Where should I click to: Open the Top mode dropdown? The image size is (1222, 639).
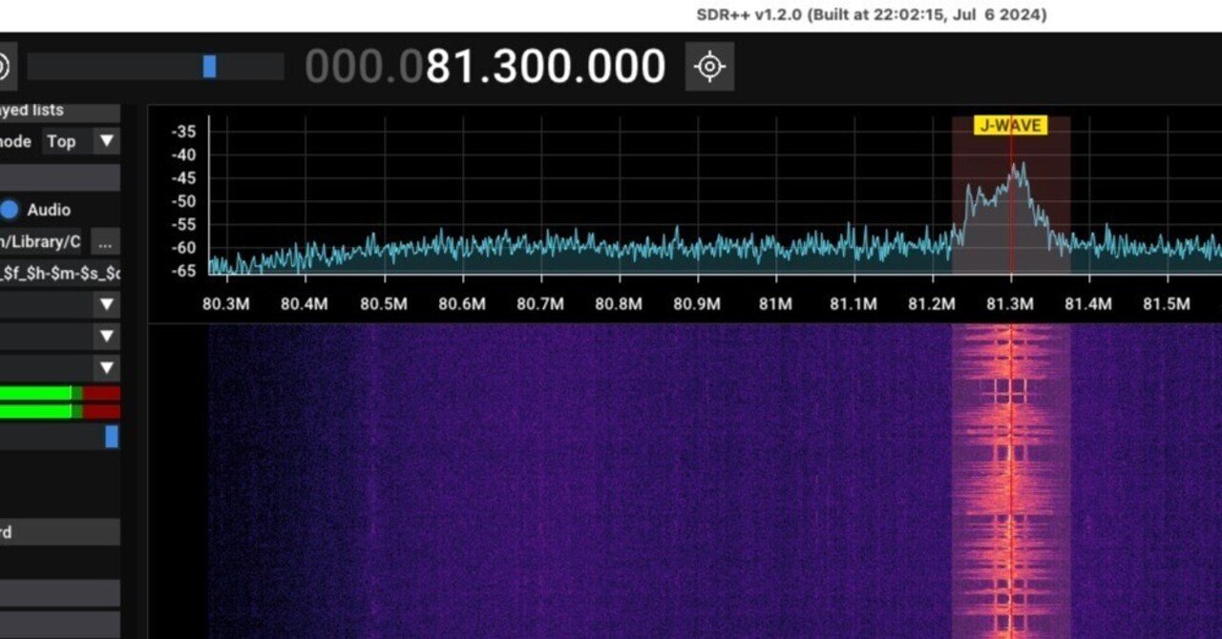coord(81,141)
